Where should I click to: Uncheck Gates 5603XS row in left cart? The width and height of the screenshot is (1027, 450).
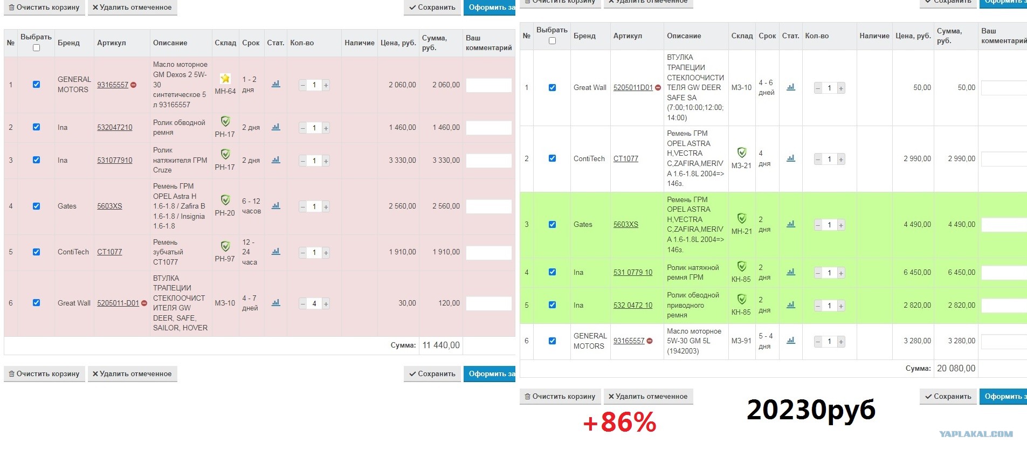tap(36, 206)
